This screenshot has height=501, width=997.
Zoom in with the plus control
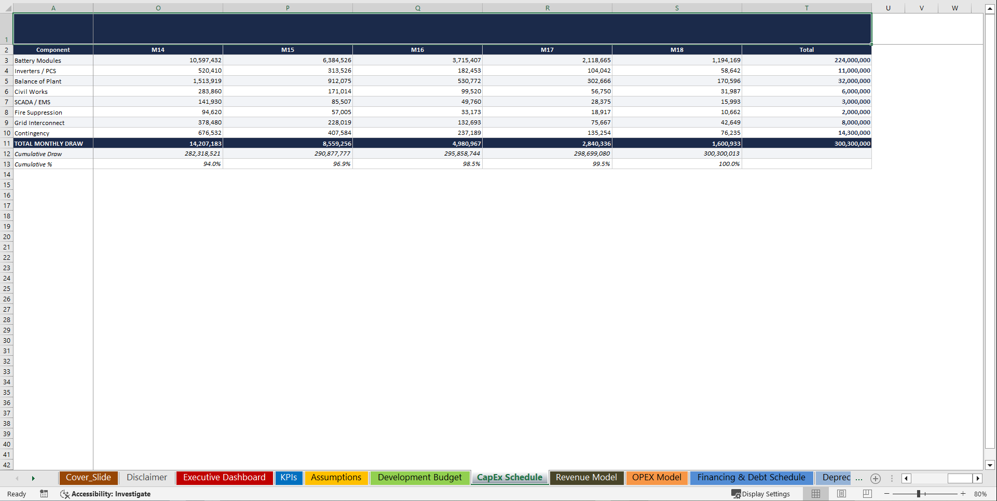[x=963, y=494]
